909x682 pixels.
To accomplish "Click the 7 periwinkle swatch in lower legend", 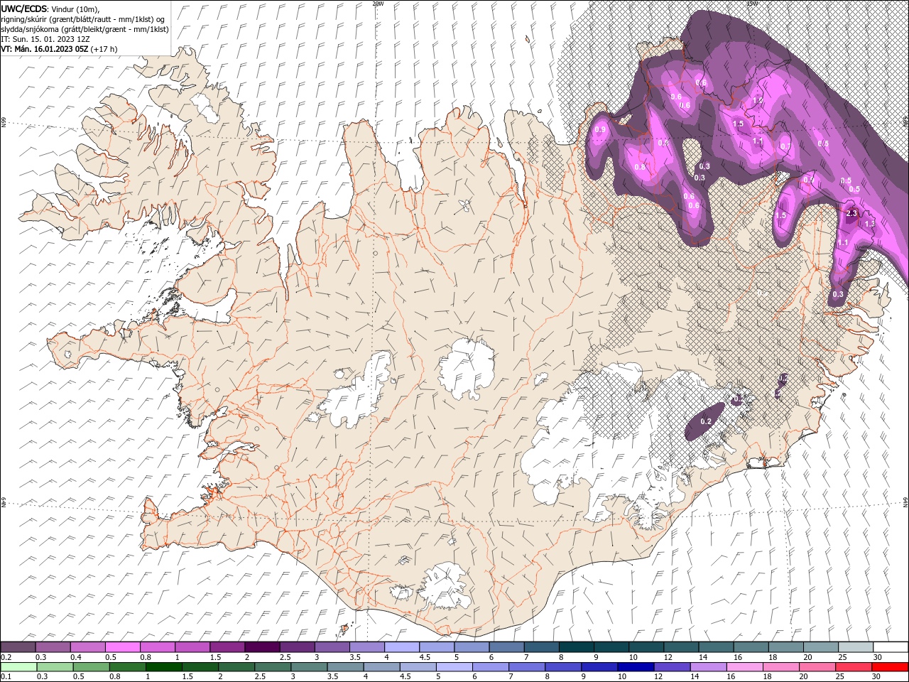I will pyautogui.click(x=527, y=666).
